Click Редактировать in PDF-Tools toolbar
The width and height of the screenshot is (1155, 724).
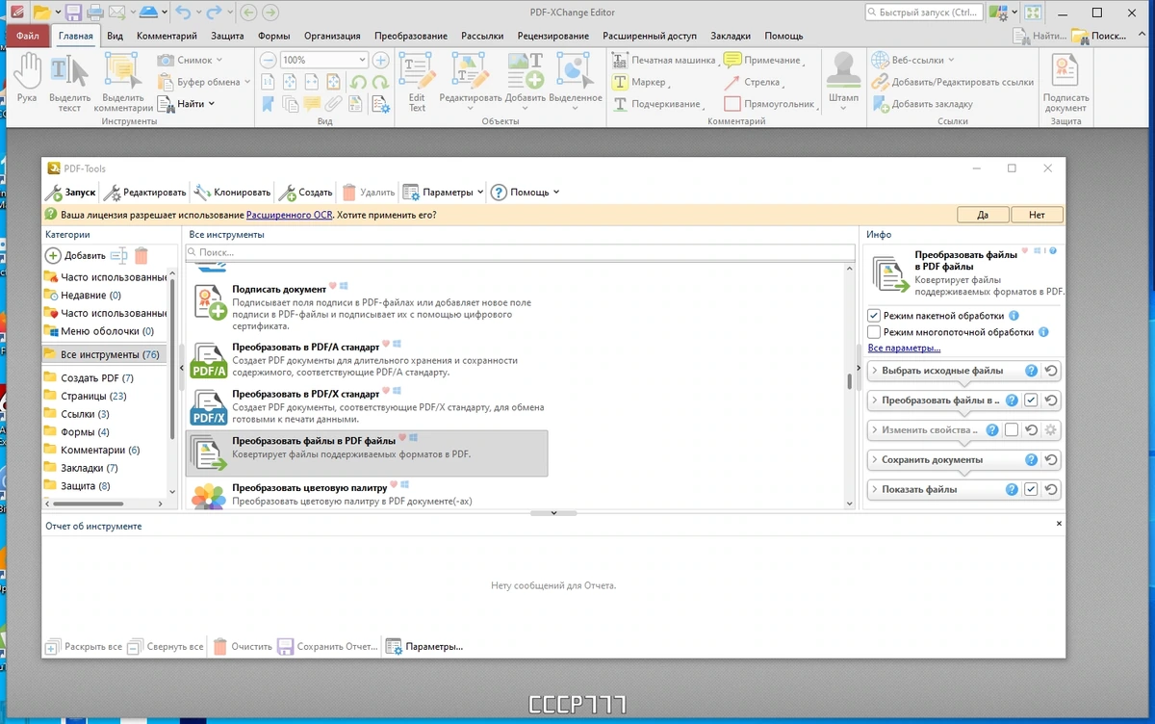click(x=145, y=192)
